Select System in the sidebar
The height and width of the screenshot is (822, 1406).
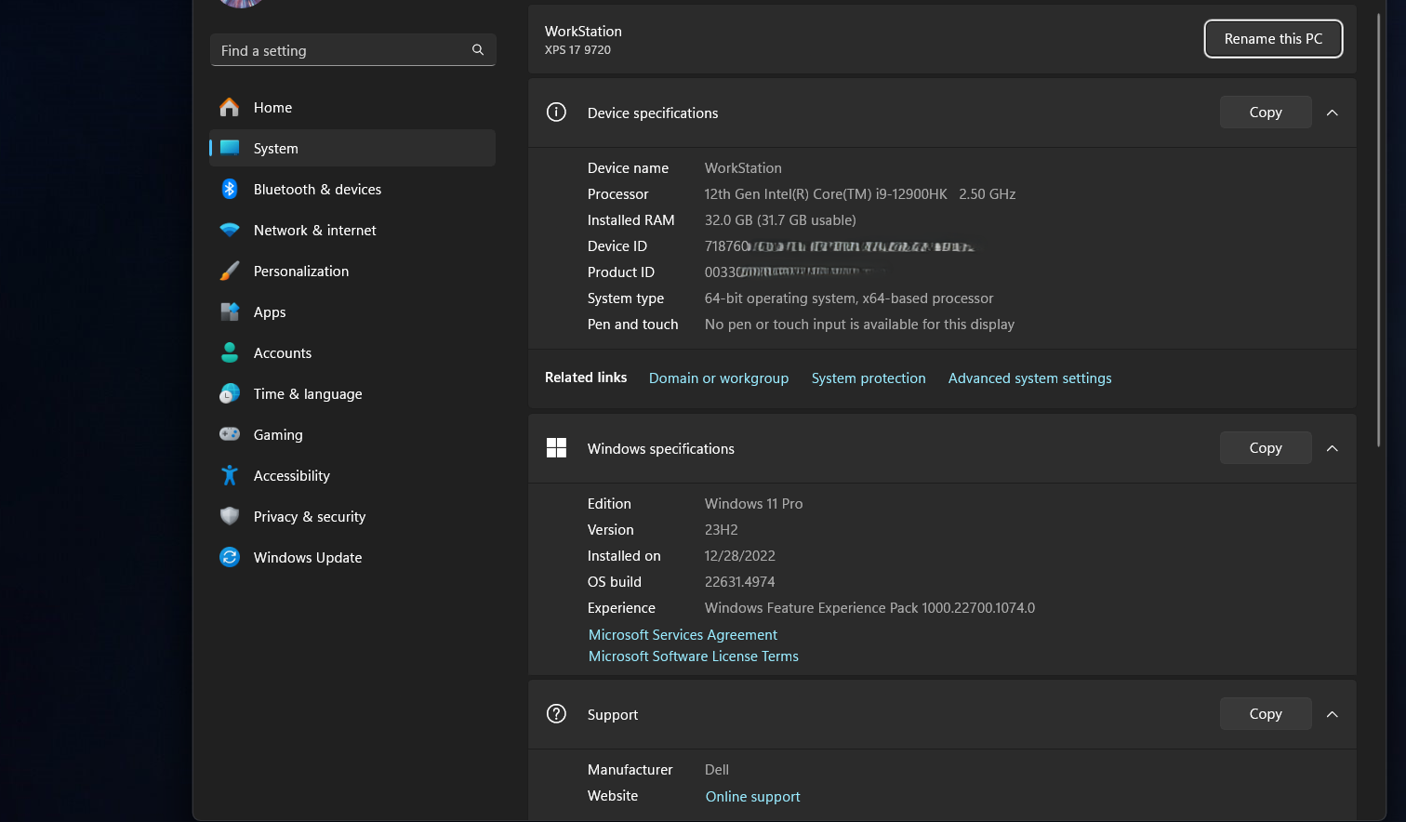pos(352,148)
